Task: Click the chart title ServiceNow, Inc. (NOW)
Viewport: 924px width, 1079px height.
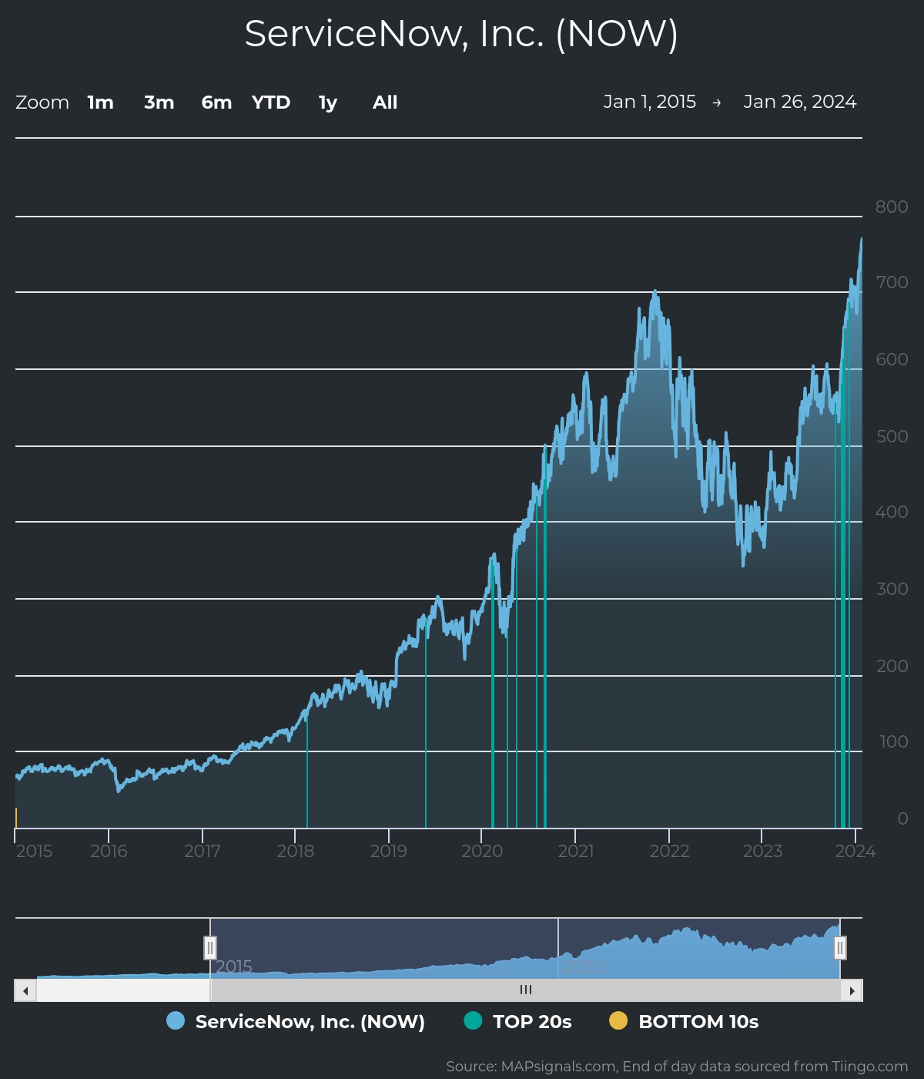Action: pos(461,34)
